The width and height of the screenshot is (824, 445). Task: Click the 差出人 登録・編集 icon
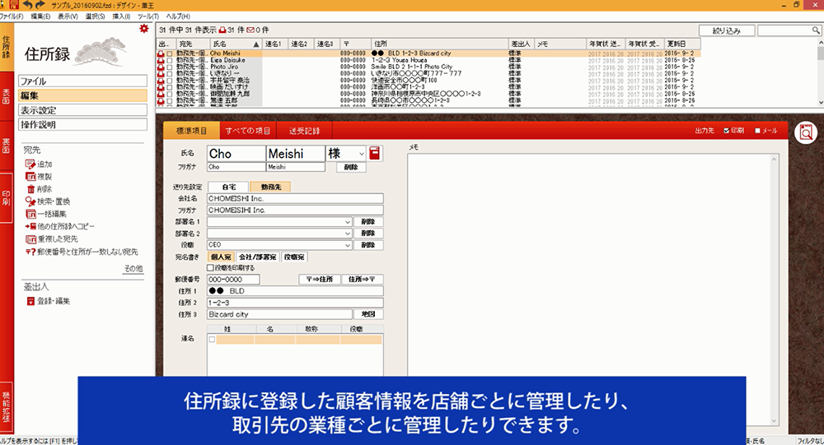coord(30,301)
